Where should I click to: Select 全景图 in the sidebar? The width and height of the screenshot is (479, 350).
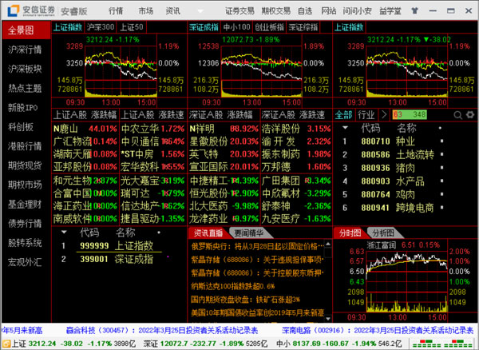tap(26, 30)
